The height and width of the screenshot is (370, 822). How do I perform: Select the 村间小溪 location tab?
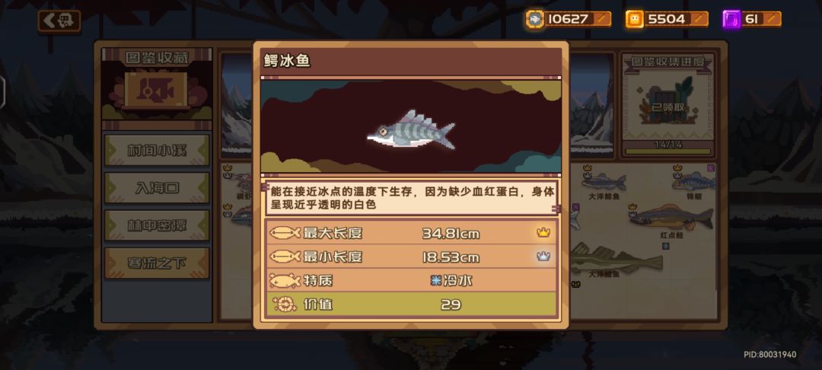(157, 150)
